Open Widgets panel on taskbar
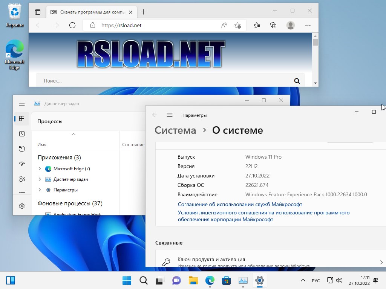The image size is (386, 289). pyautogui.click(x=11, y=280)
